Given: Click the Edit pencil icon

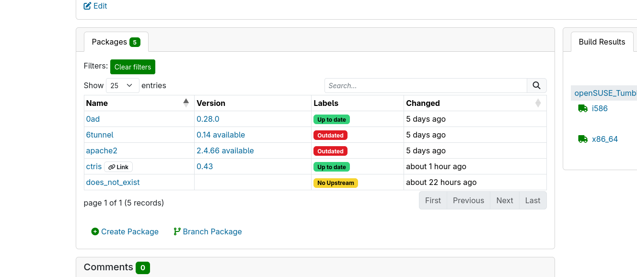Looking at the screenshot, I should coord(87,6).
